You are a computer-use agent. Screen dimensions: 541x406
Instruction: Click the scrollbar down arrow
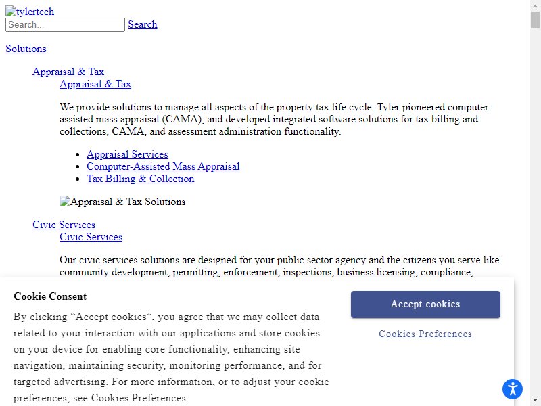[x=535, y=401]
